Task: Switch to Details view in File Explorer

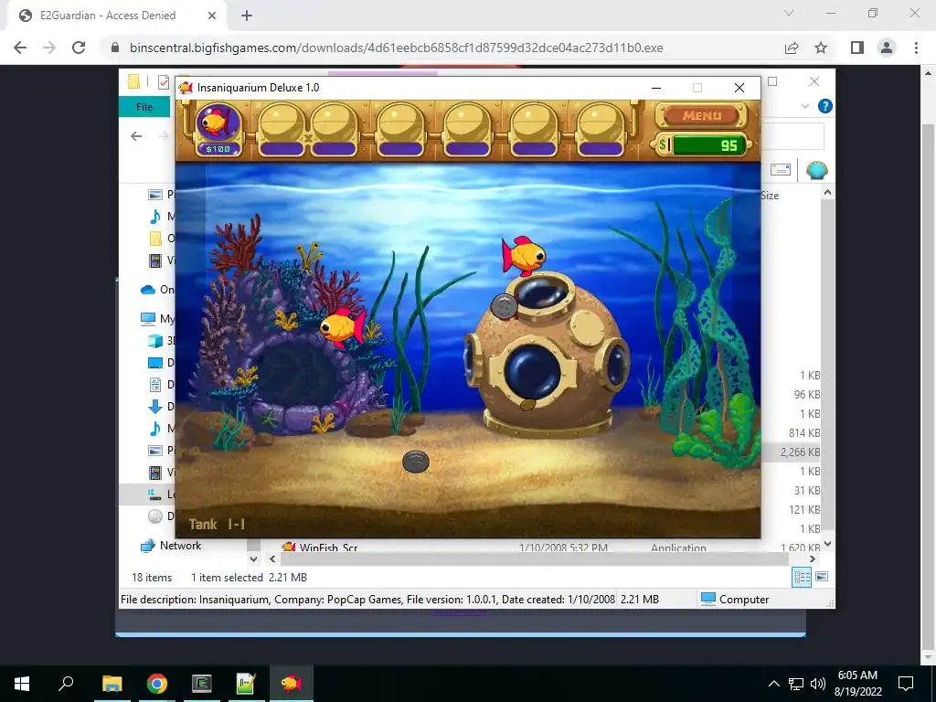Action: coord(802,577)
